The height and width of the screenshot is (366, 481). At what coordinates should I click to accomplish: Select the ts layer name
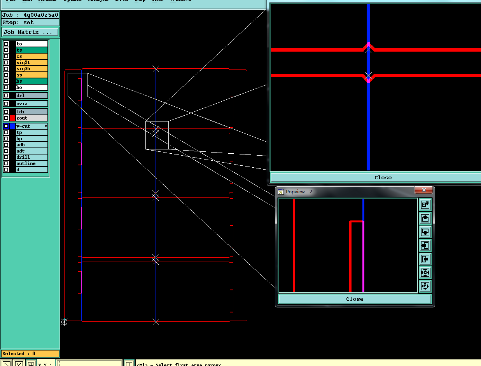(32, 50)
